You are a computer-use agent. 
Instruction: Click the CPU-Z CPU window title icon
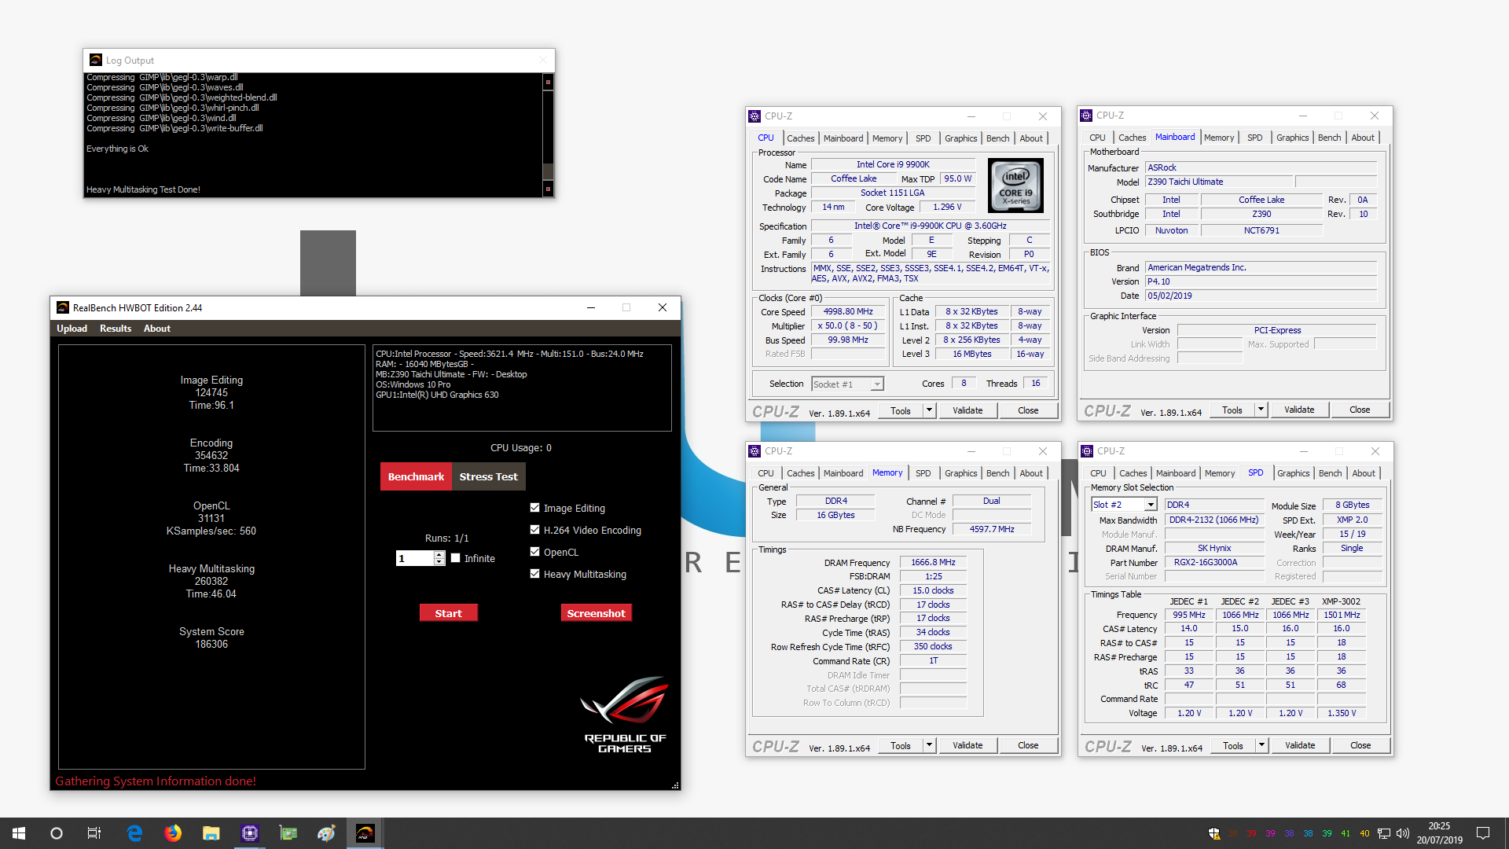[x=754, y=116]
